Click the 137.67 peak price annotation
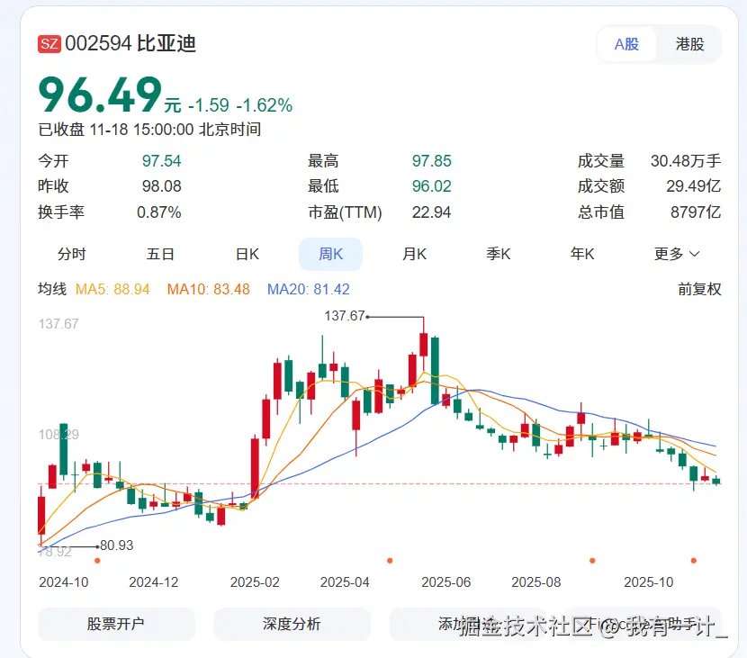The width and height of the screenshot is (747, 658). [x=342, y=316]
